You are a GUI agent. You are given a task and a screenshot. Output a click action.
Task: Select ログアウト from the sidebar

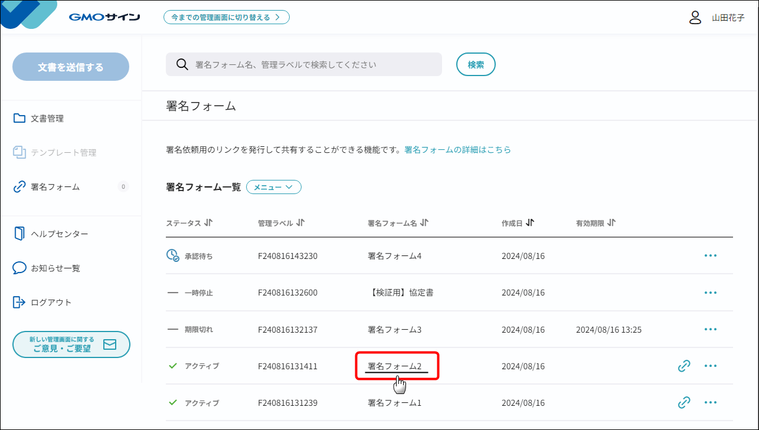(51, 303)
